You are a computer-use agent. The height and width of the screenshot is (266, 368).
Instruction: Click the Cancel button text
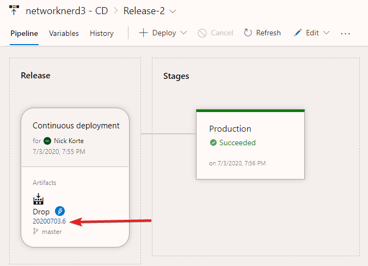(222, 33)
